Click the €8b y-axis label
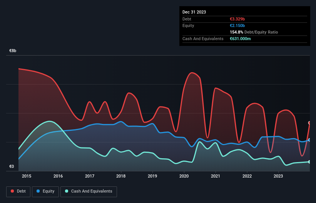Viewport: 316px width, 203px height. (13, 51)
